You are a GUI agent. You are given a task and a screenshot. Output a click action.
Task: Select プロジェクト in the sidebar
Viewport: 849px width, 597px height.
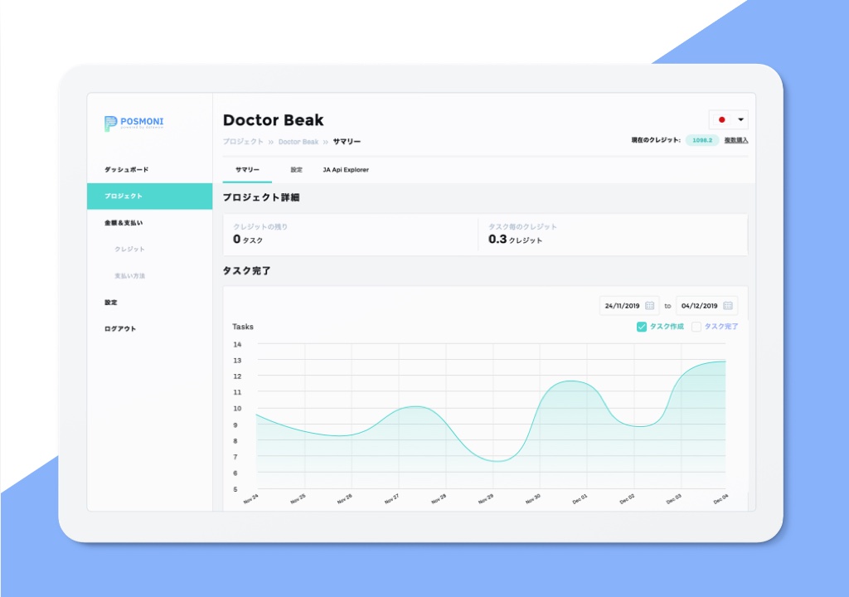point(124,197)
